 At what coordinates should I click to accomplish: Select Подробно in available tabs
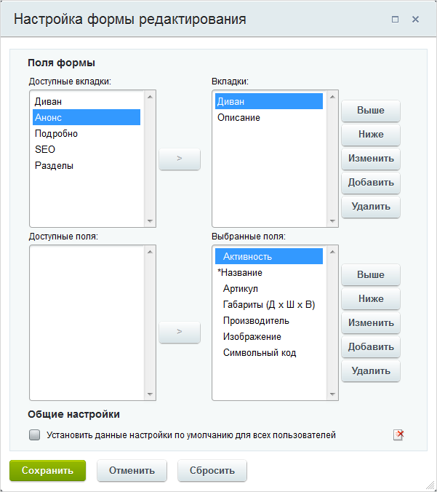pyautogui.click(x=87, y=133)
